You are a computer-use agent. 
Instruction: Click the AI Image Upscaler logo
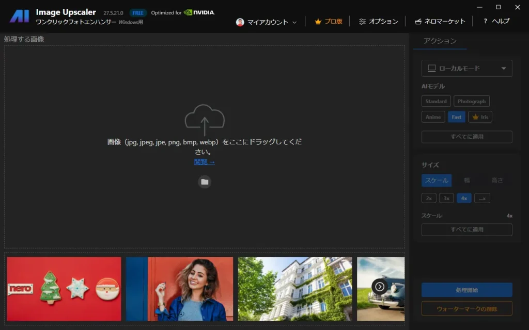(x=19, y=16)
